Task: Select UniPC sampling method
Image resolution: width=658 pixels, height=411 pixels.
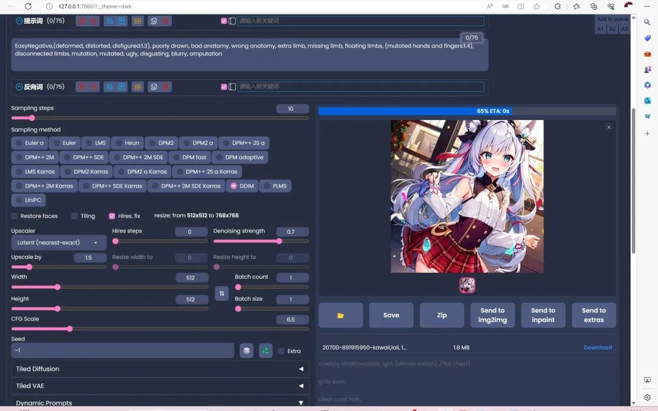Action: tap(28, 200)
